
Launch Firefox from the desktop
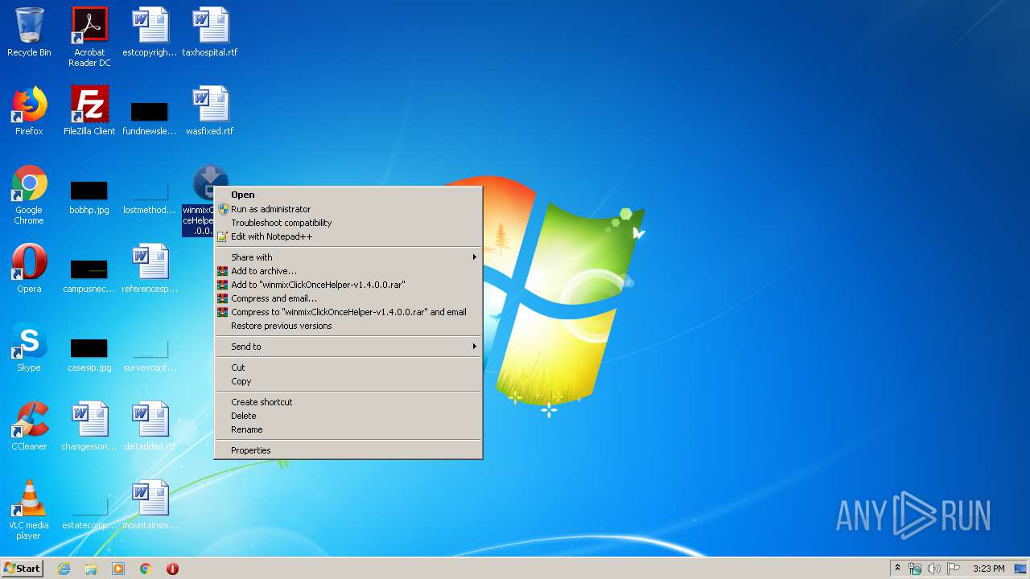pos(29,111)
